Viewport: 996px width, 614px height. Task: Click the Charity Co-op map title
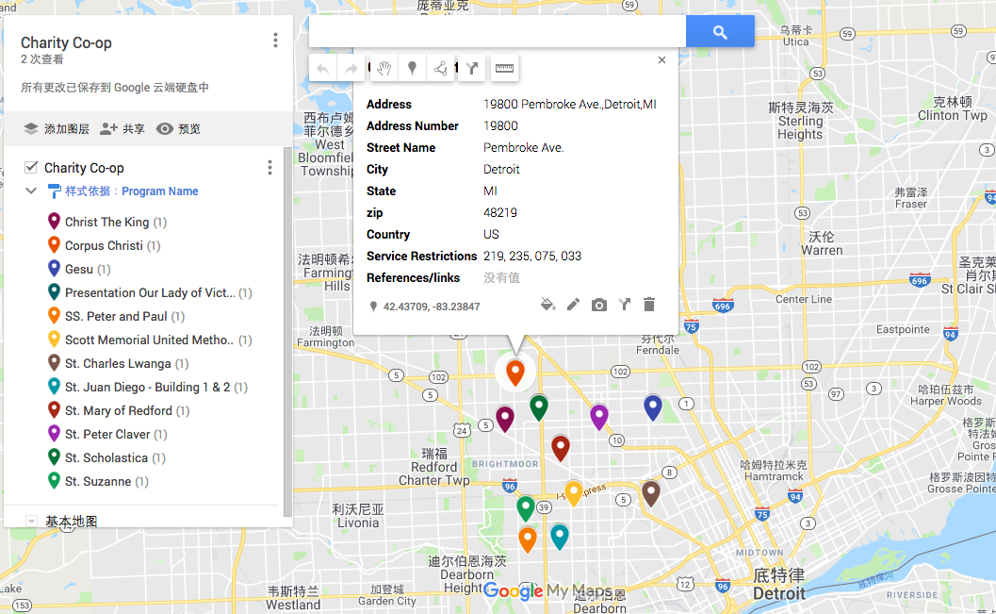click(x=66, y=42)
